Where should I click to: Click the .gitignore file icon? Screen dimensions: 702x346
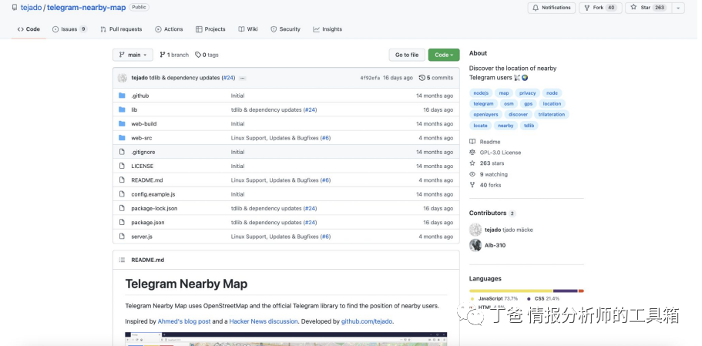point(122,152)
